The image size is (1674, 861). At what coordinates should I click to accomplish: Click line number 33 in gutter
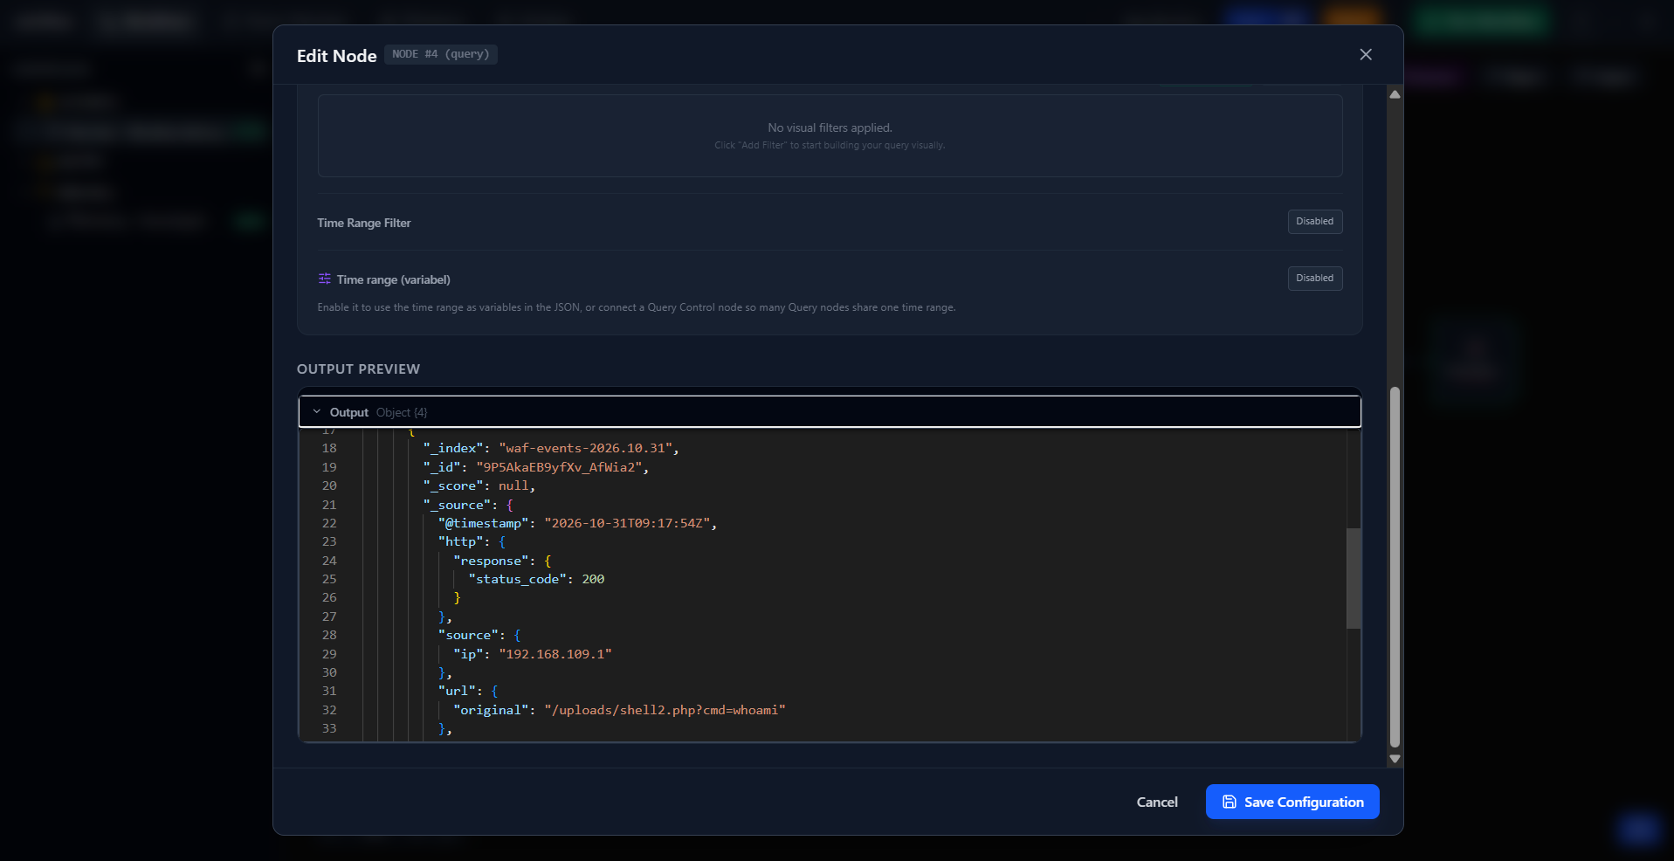329,728
